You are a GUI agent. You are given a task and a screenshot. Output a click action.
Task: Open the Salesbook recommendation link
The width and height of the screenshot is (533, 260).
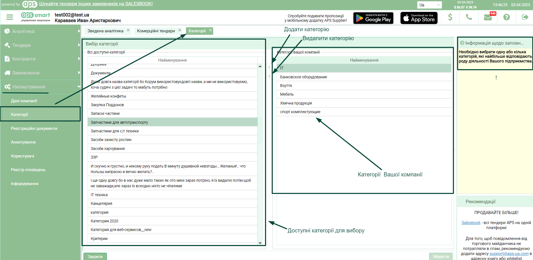[x=471, y=223]
